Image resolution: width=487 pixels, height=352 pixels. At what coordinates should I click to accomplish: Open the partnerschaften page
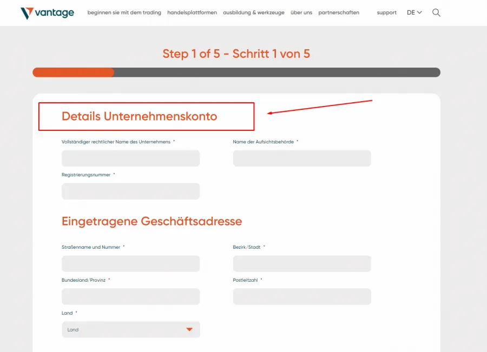point(339,12)
